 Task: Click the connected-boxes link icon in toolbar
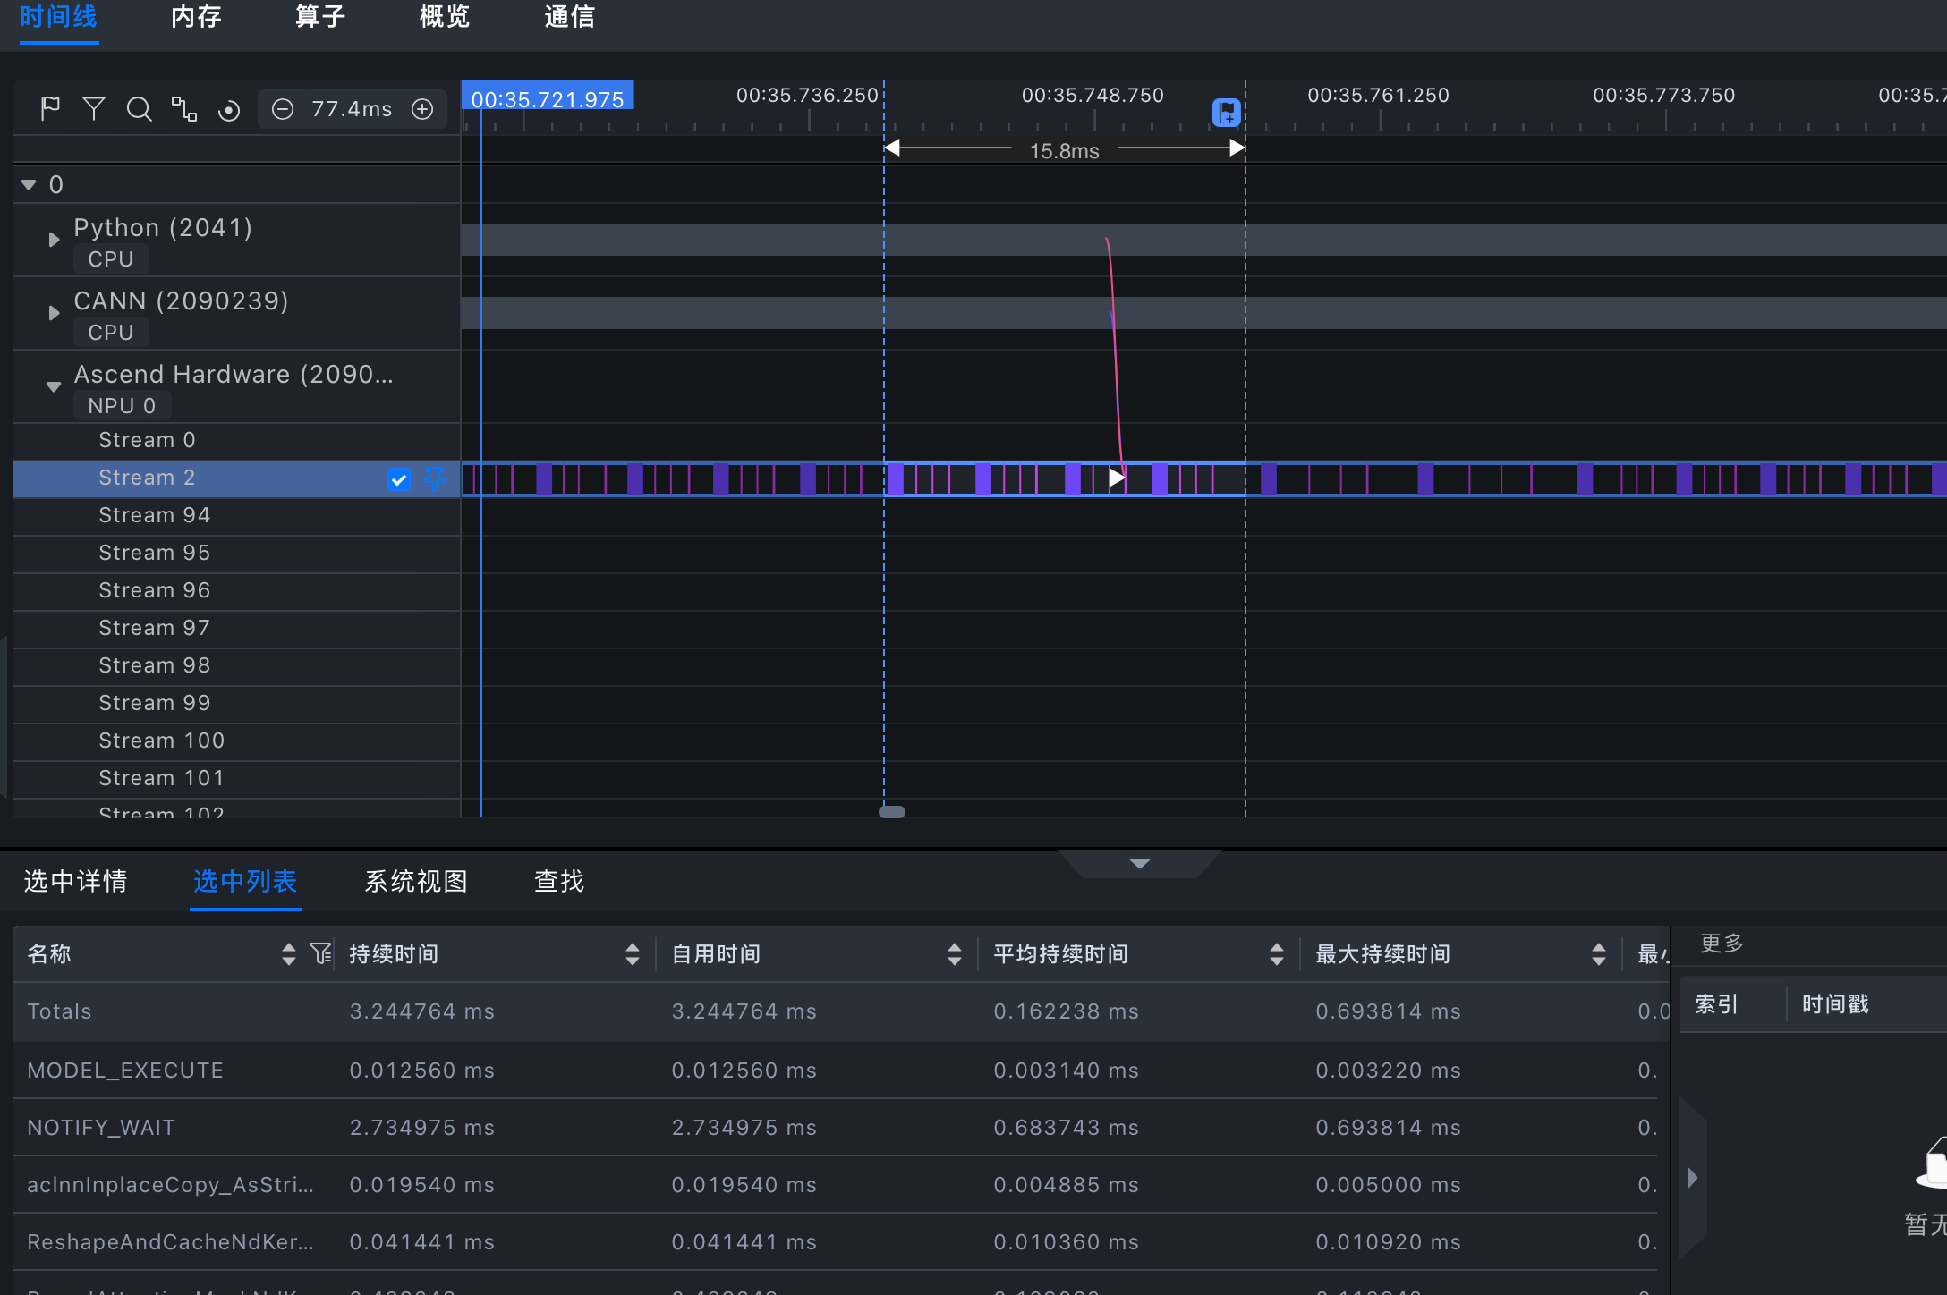coord(184,109)
